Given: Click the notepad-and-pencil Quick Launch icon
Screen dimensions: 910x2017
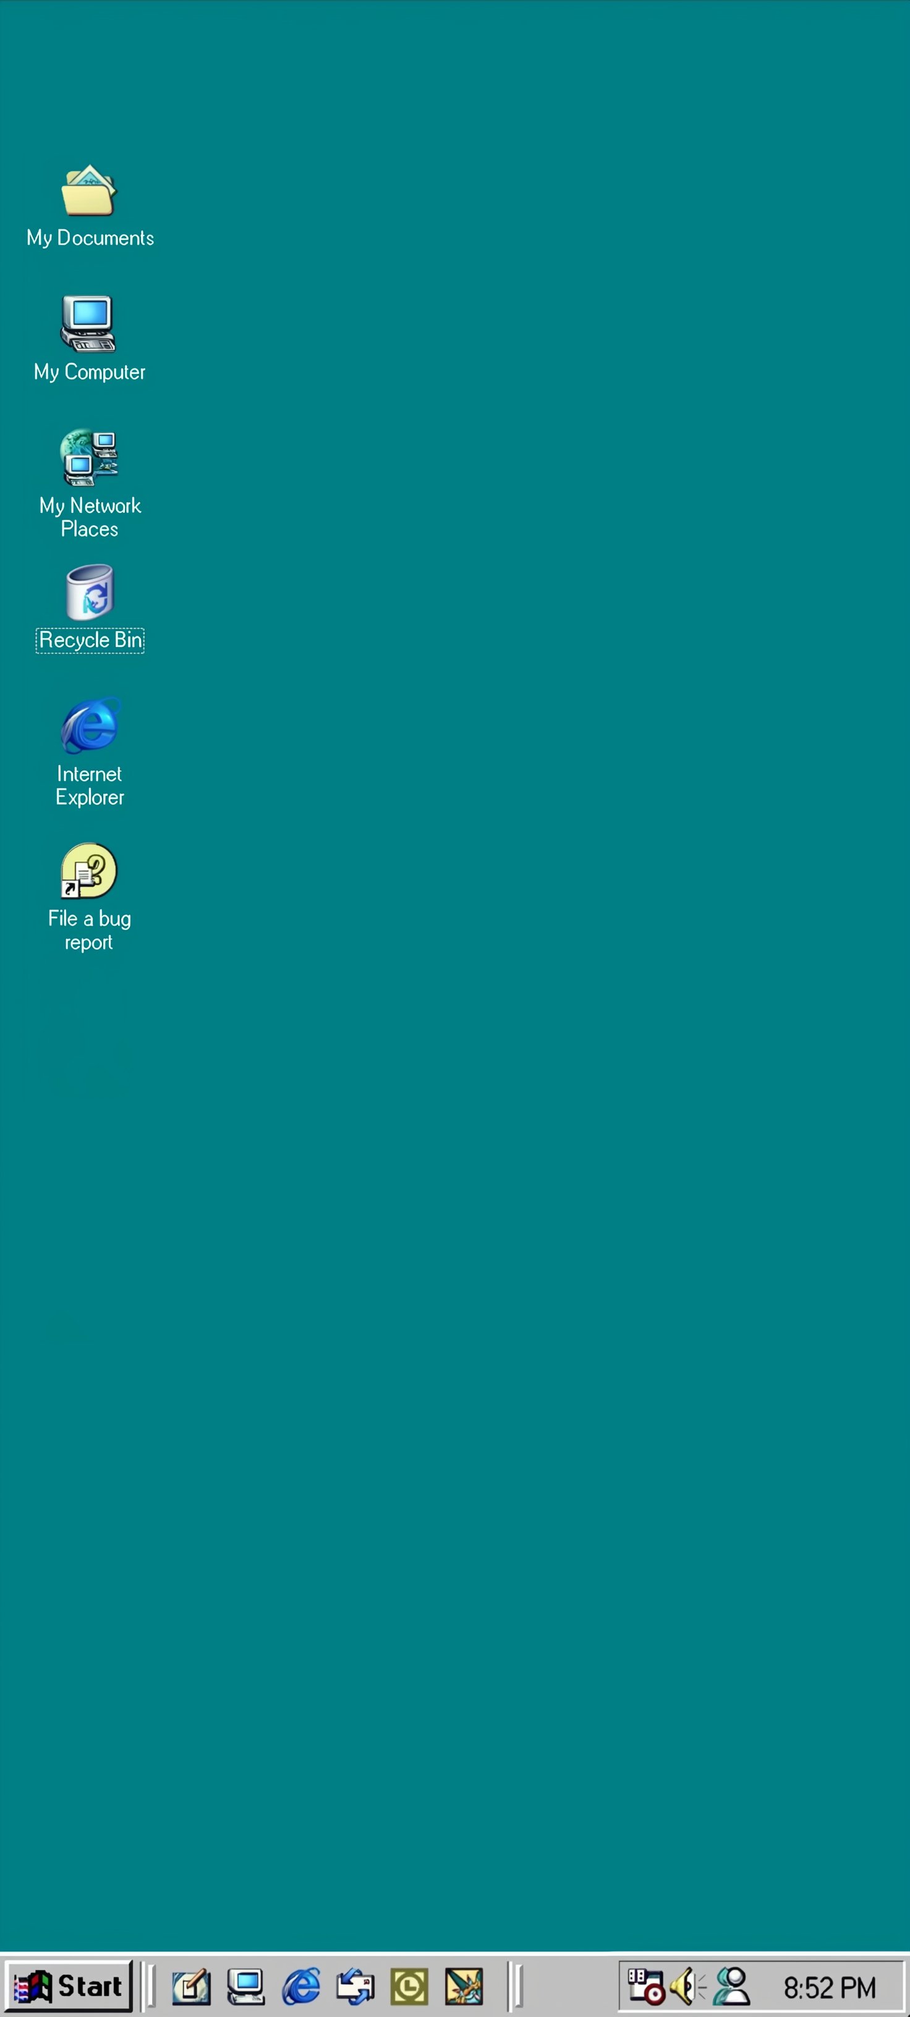Looking at the screenshot, I should [x=192, y=1987].
